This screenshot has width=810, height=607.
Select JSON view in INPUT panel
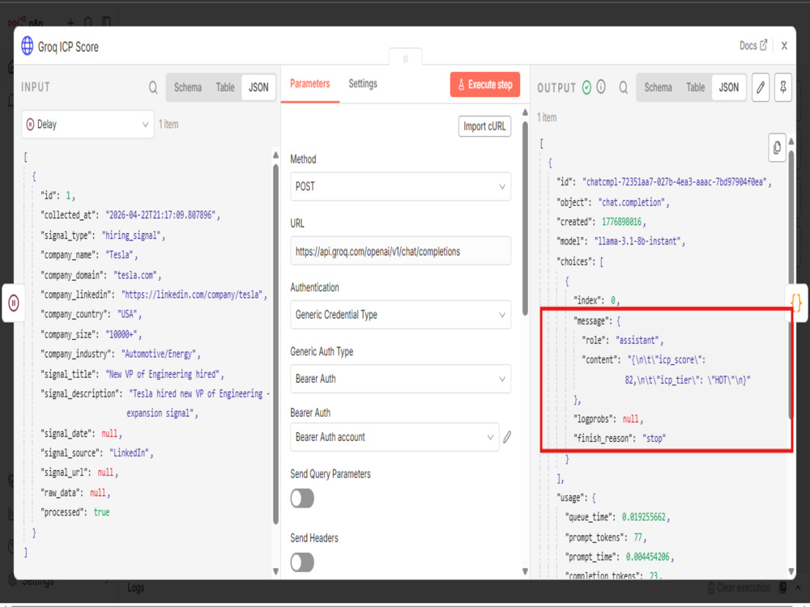coord(258,87)
